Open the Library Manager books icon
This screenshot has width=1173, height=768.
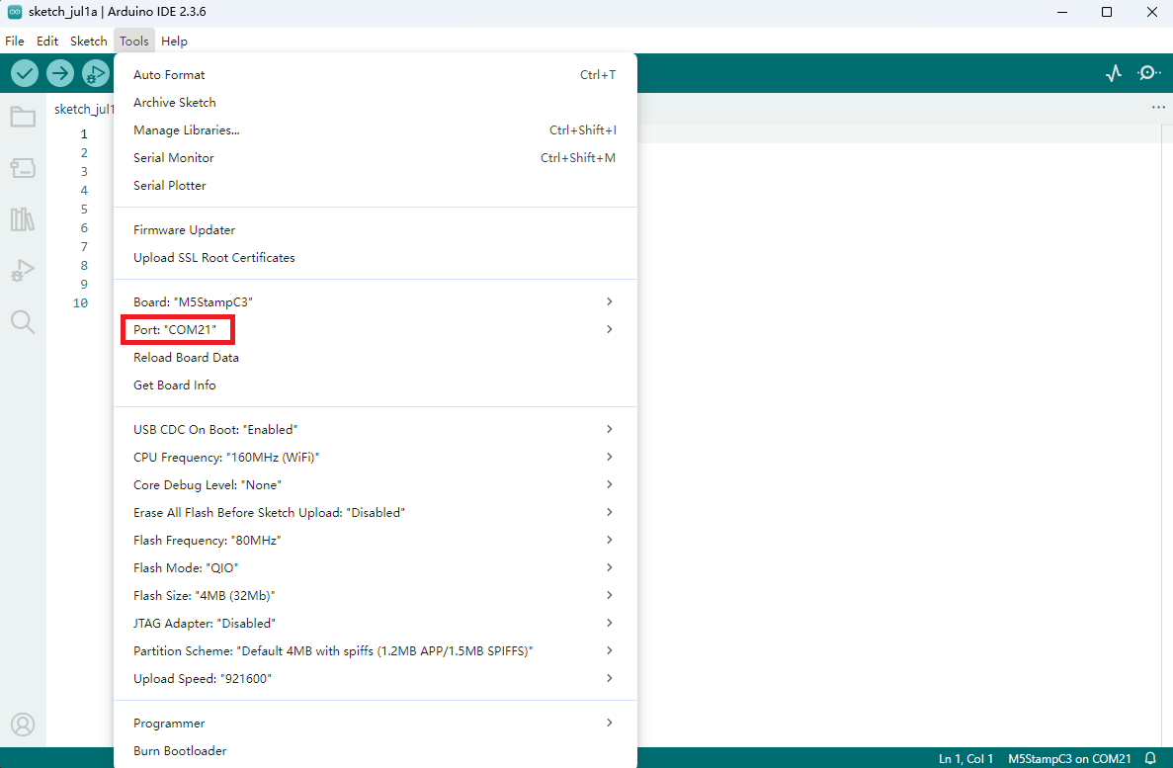pos(23,219)
